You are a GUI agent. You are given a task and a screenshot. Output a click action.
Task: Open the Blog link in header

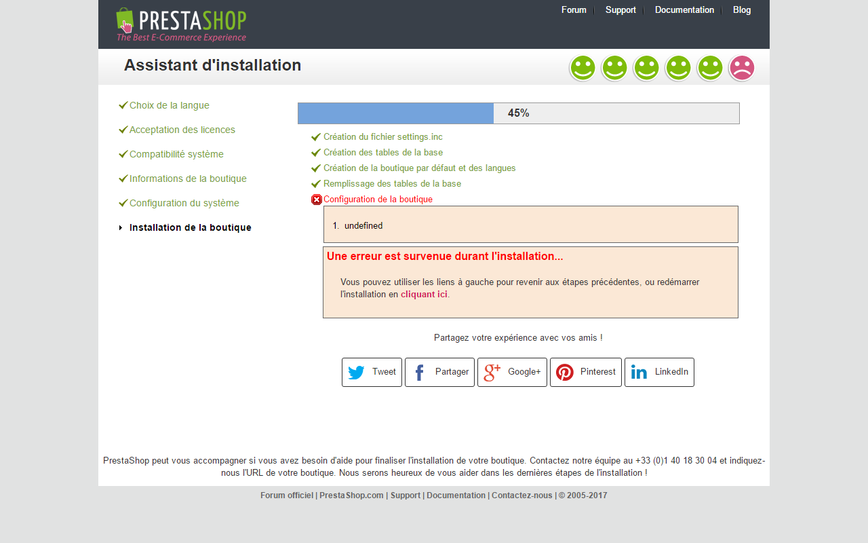(742, 10)
